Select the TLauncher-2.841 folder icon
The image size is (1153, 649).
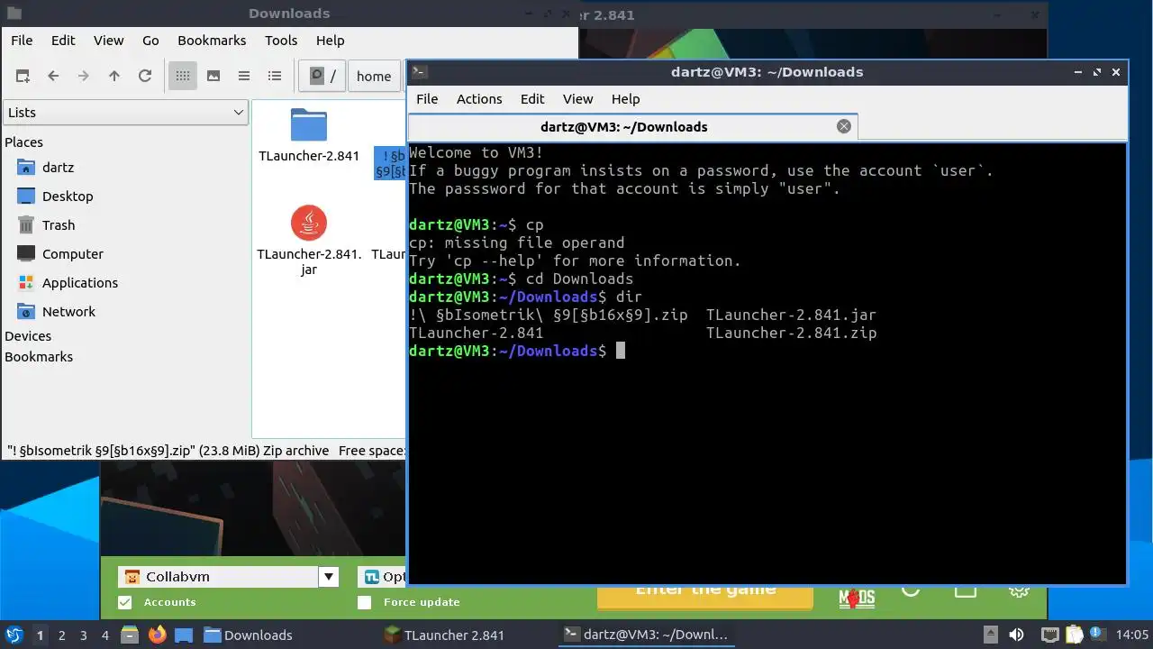pos(309,125)
